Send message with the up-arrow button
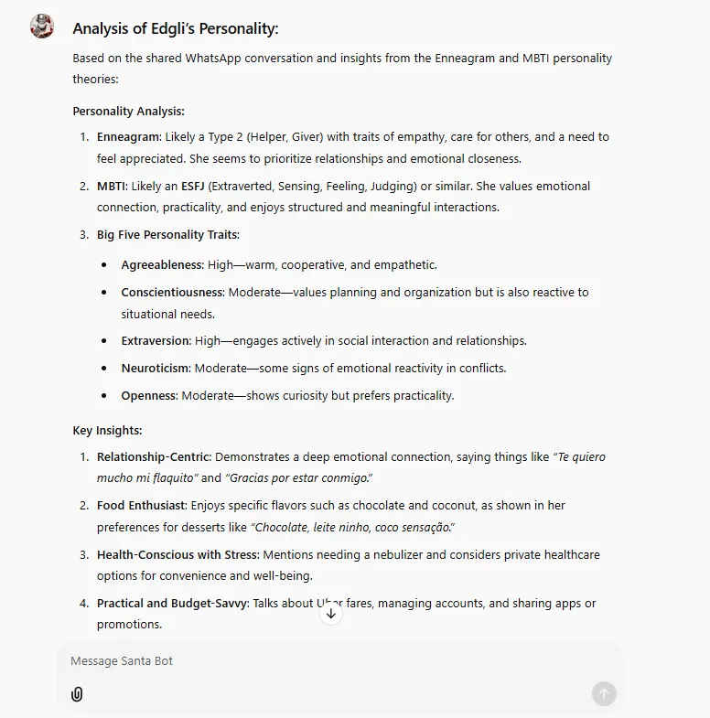This screenshot has width=710, height=718. pyautogui.click(x=604, y=693)
